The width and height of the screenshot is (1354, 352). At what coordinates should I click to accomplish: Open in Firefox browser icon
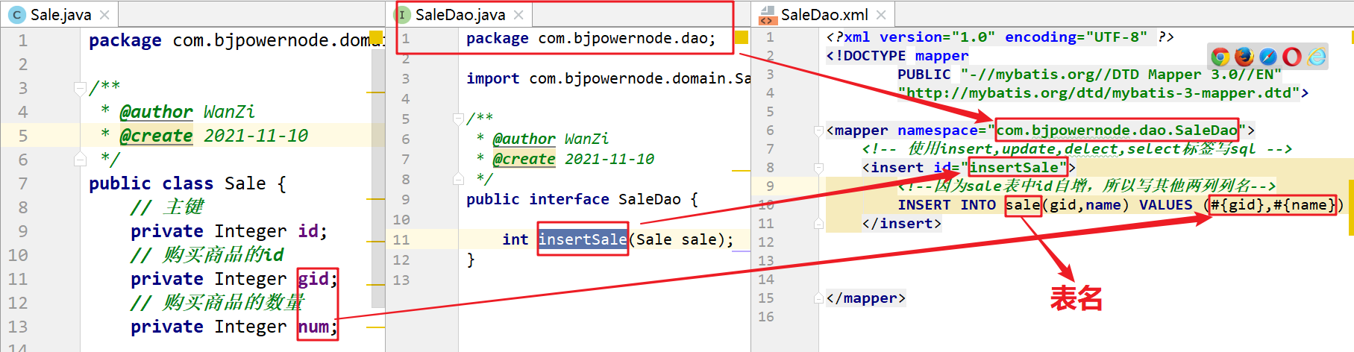pos(1244,57)
